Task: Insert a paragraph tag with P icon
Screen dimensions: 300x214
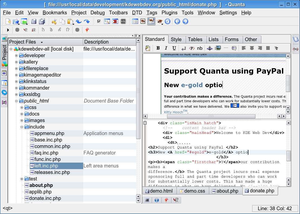Action: [192, 48]
